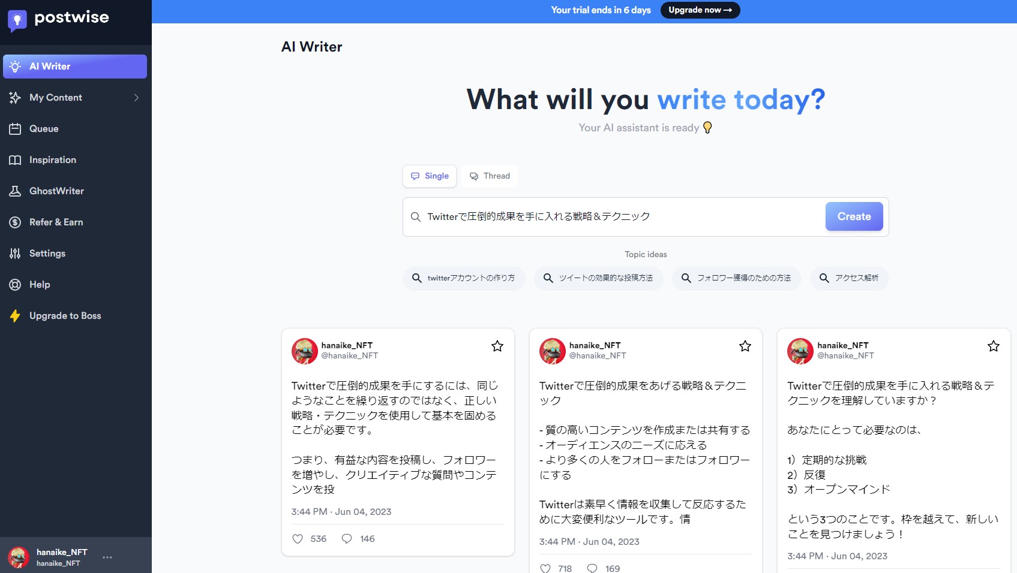Click the Create button
Screen dimensions: 1017x573
pos(854,216)
